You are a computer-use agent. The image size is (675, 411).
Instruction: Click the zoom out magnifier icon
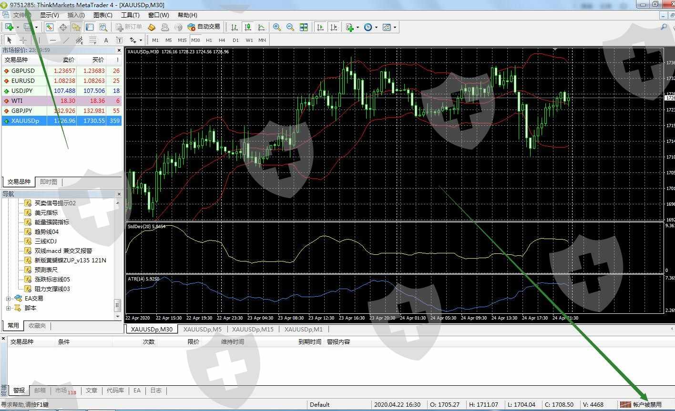[290, 27]
